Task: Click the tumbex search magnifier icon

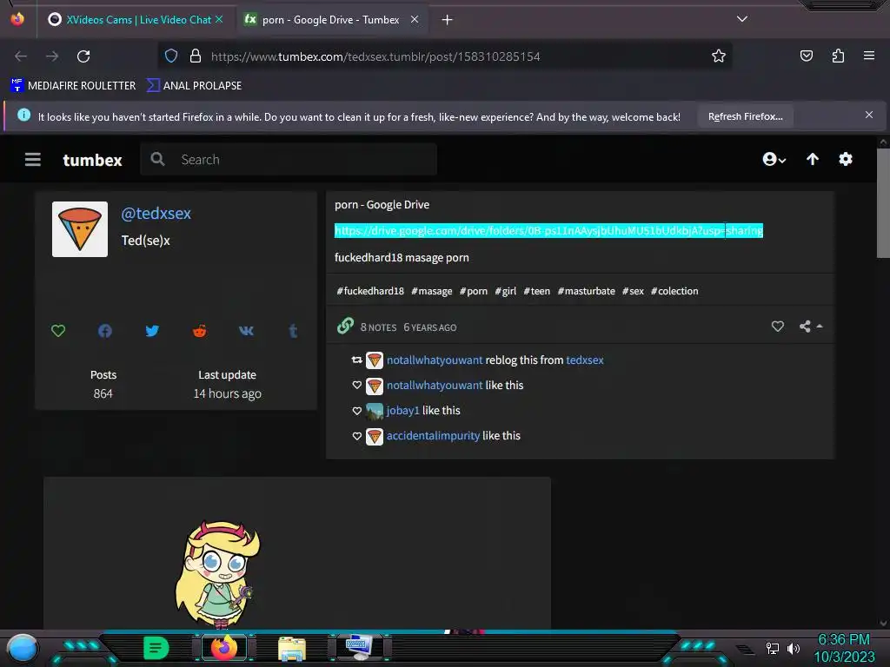Action: coord(158,160)
